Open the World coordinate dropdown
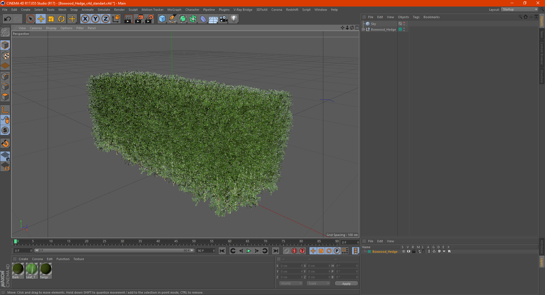The height and width of the screenshot is (295, 545). [291, 283]
